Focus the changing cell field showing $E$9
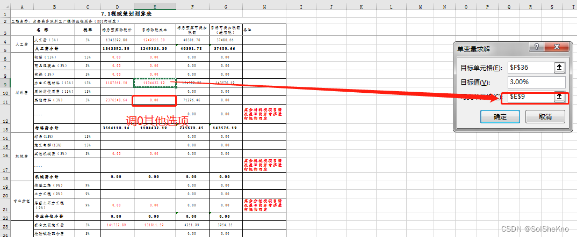 (x=530, y=97)
